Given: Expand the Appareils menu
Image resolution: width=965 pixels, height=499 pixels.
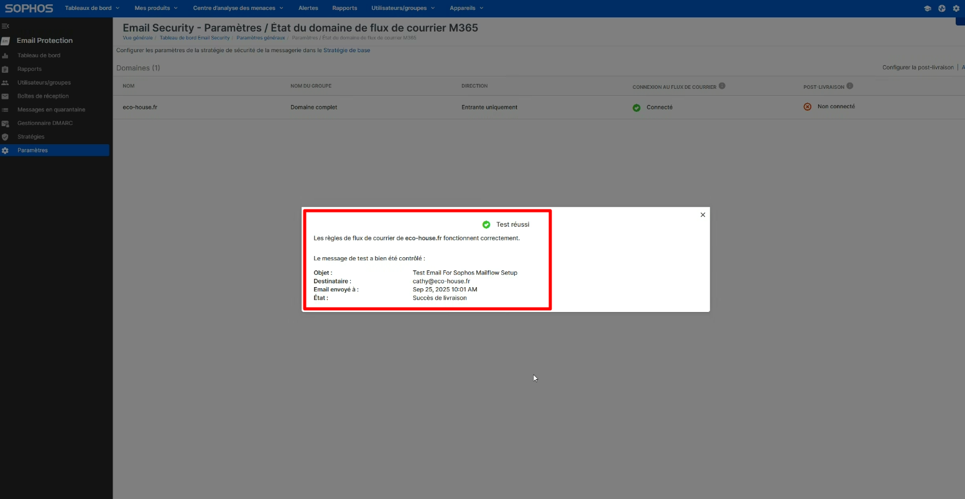Looking at the screenshot, I should coord(466,8).
